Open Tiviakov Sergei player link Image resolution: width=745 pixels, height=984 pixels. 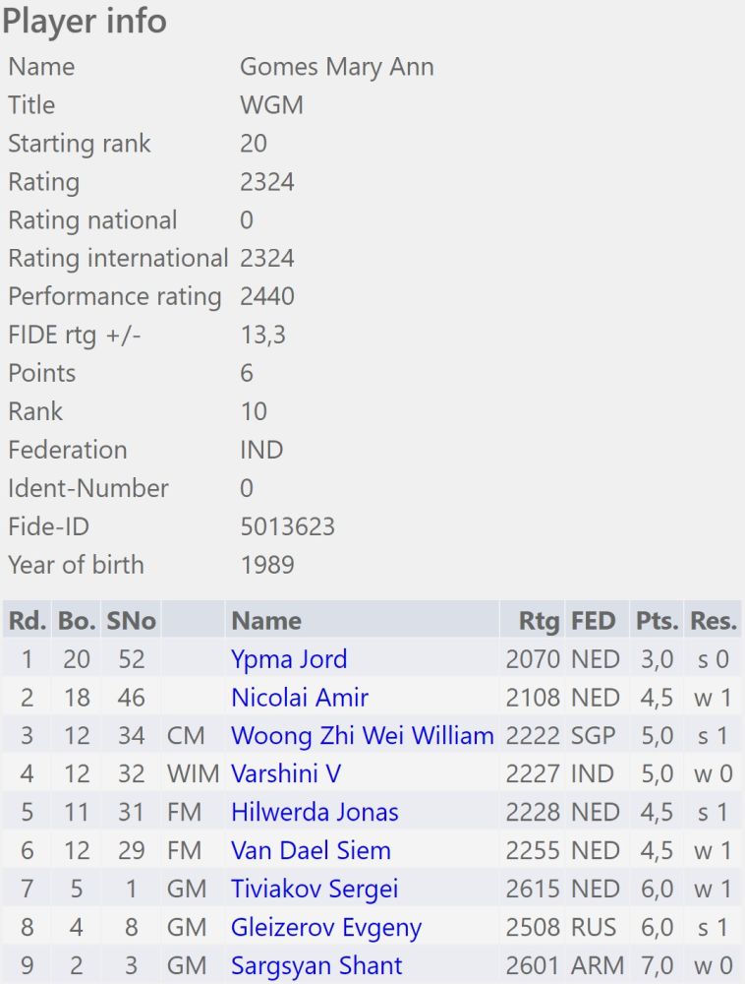[315, 890]
